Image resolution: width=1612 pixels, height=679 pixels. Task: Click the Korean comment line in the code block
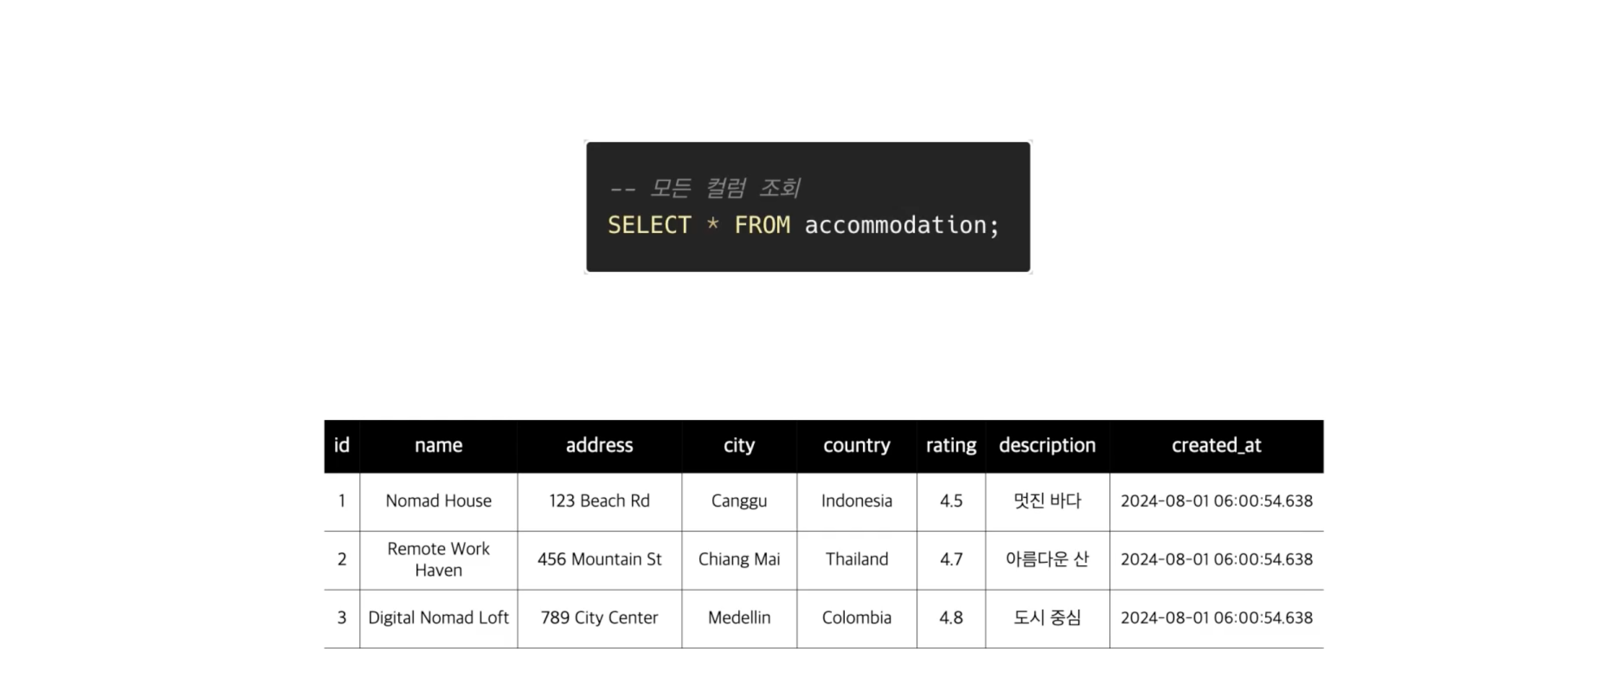(705, 187)
